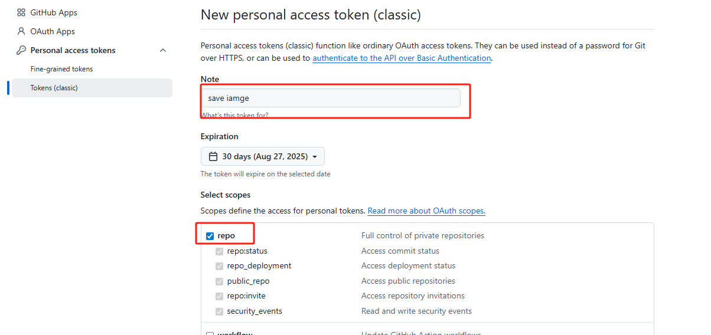Toggle the repo_deployment checkbox

pos(220,266)
